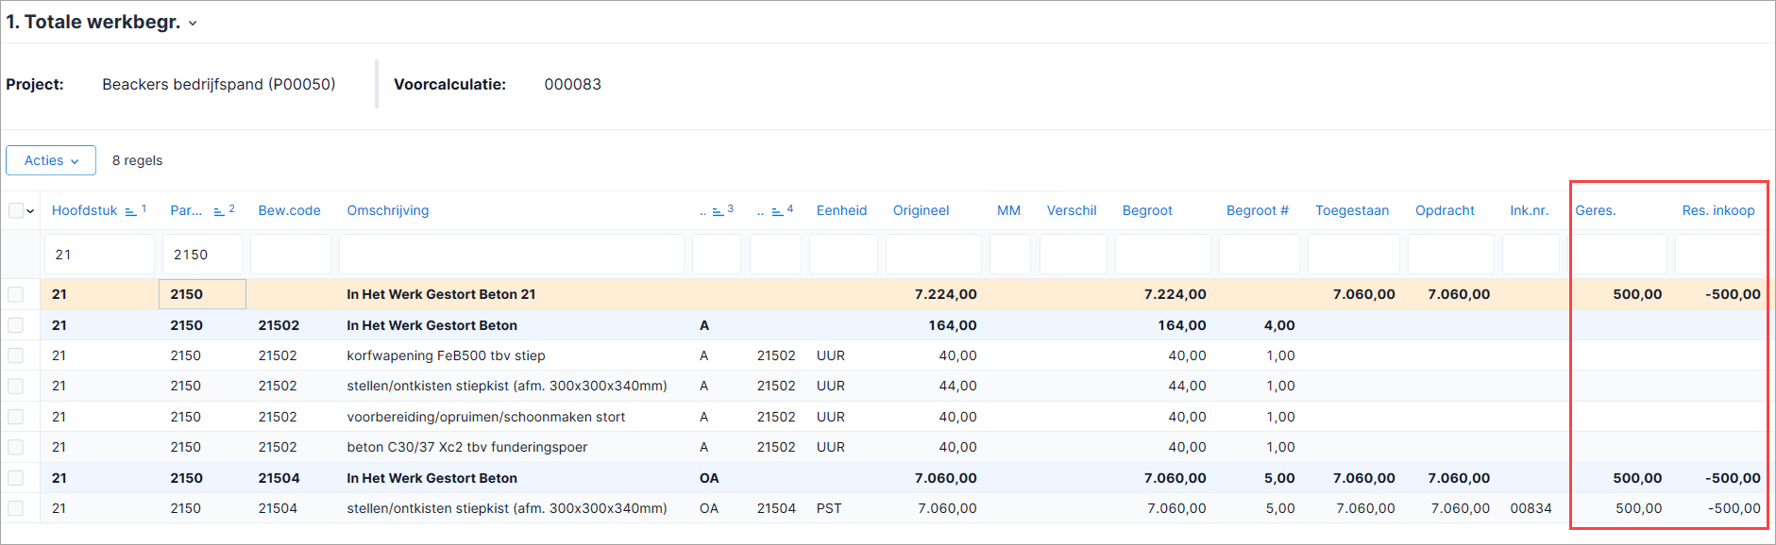1776x545 pixels.
Task: Focus the Hoofdstuk filter field containing 21
Action: (99, 255)
